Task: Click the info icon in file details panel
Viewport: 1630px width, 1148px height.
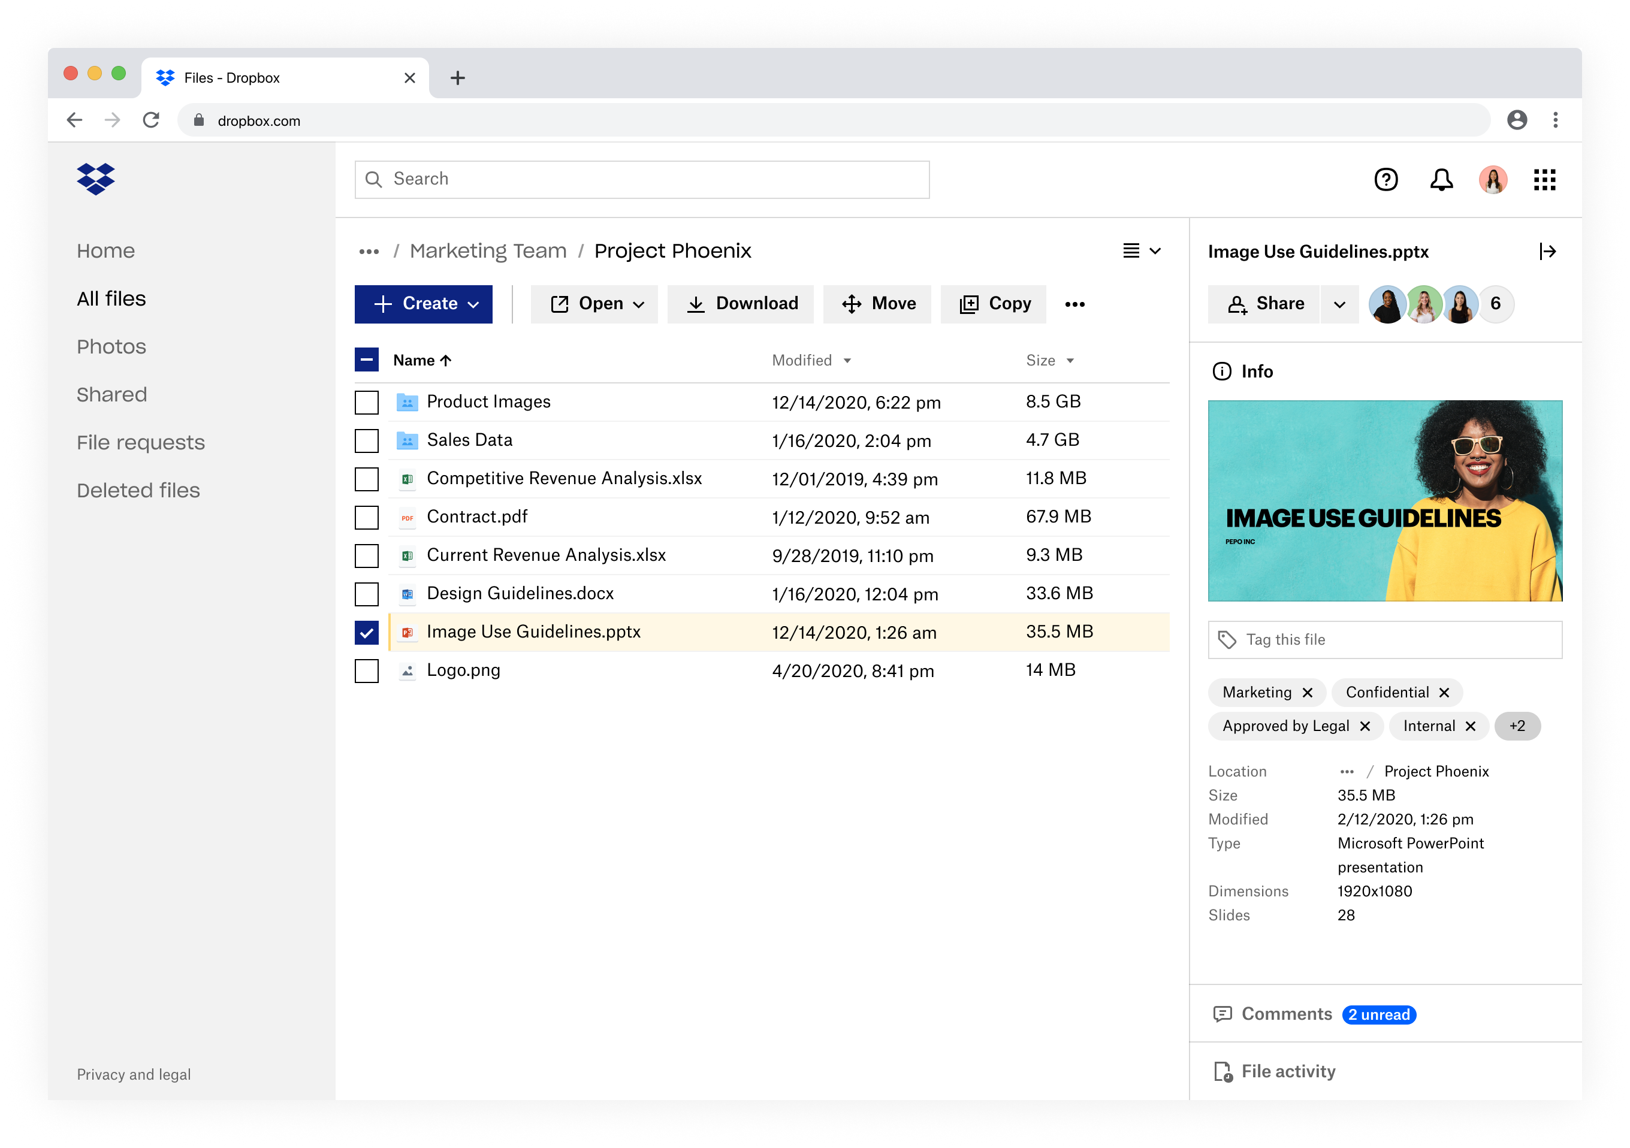Action: tap(1222, 370)
